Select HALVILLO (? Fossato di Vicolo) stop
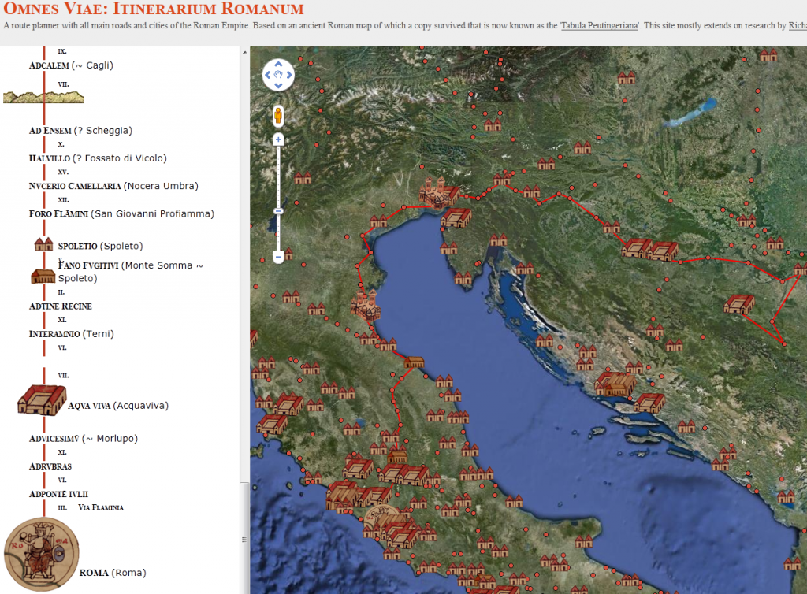 point(98,158)
